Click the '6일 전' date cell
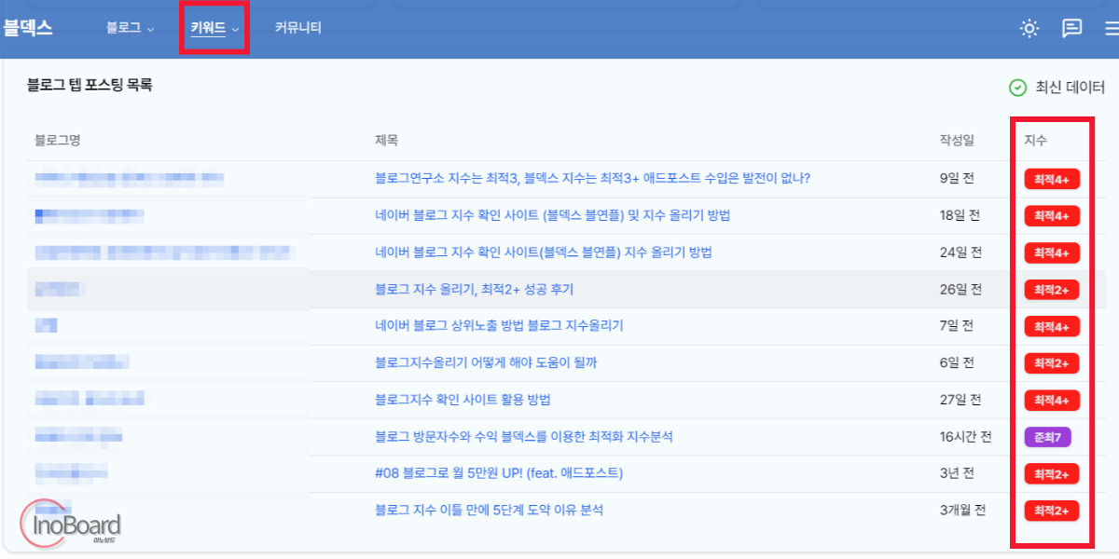This screenshot has height=559, width=1119. [x=957, y=362]
